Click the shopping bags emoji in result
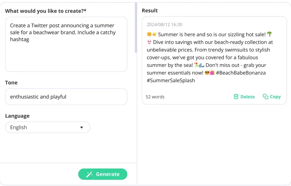This screenshot has width=291, height=186. tap(212, 73)
